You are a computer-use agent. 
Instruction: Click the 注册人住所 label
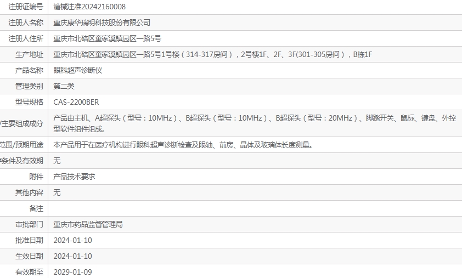click(26, 38)
